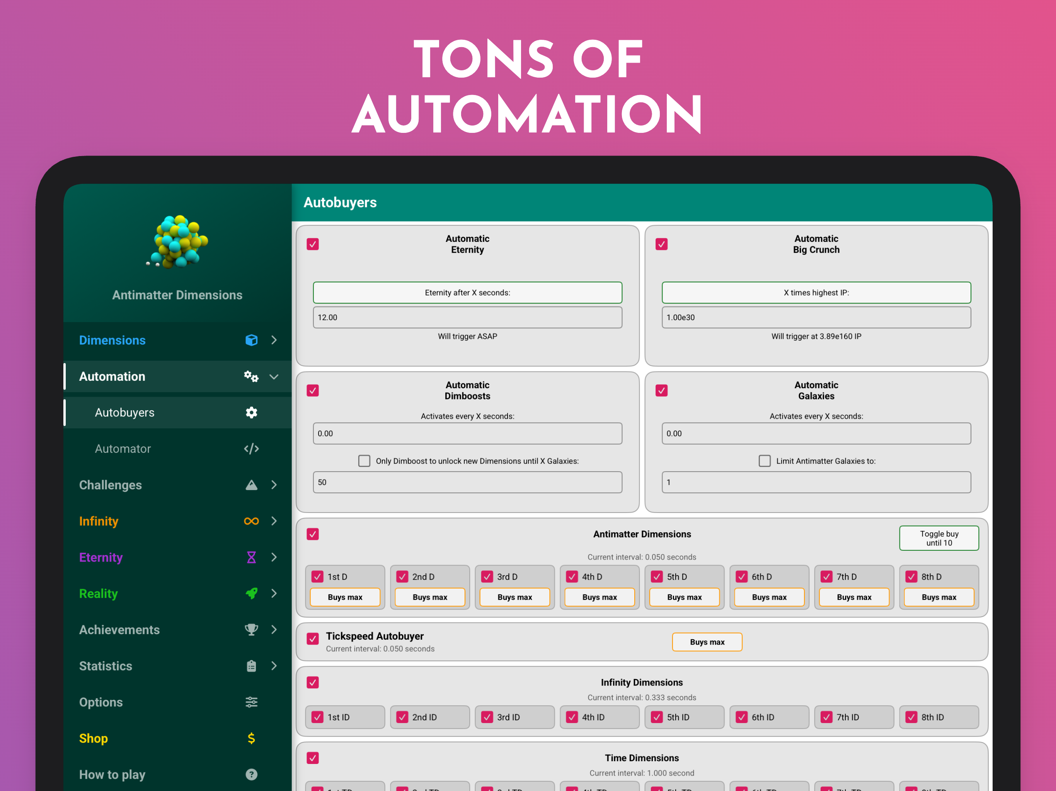Disable the Automatic Big Crunch checkbox

pos(662,244)
